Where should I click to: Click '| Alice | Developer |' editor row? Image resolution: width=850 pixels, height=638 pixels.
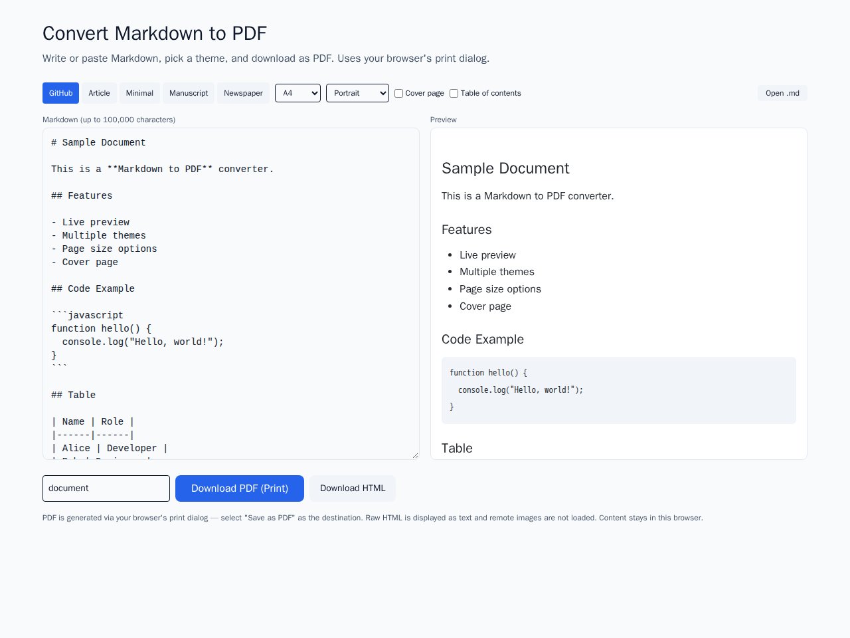coord(110,448)
